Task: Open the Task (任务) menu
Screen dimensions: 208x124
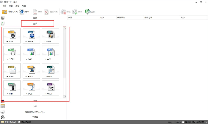Action: 4,6
